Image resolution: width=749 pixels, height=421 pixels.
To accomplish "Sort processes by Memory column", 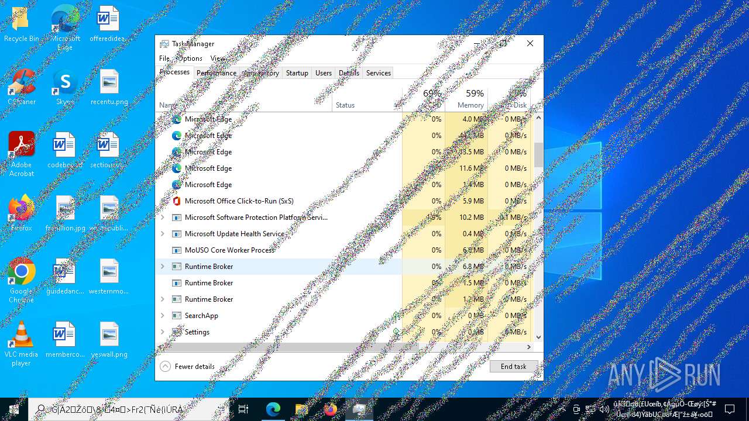I will click(466, 98).
